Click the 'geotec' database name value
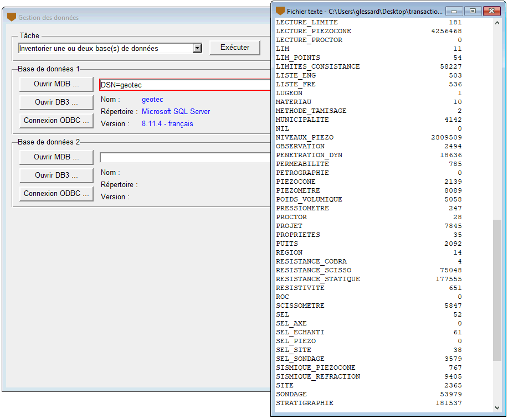Screen dimensions: 508x419 [x=152, y=100]
